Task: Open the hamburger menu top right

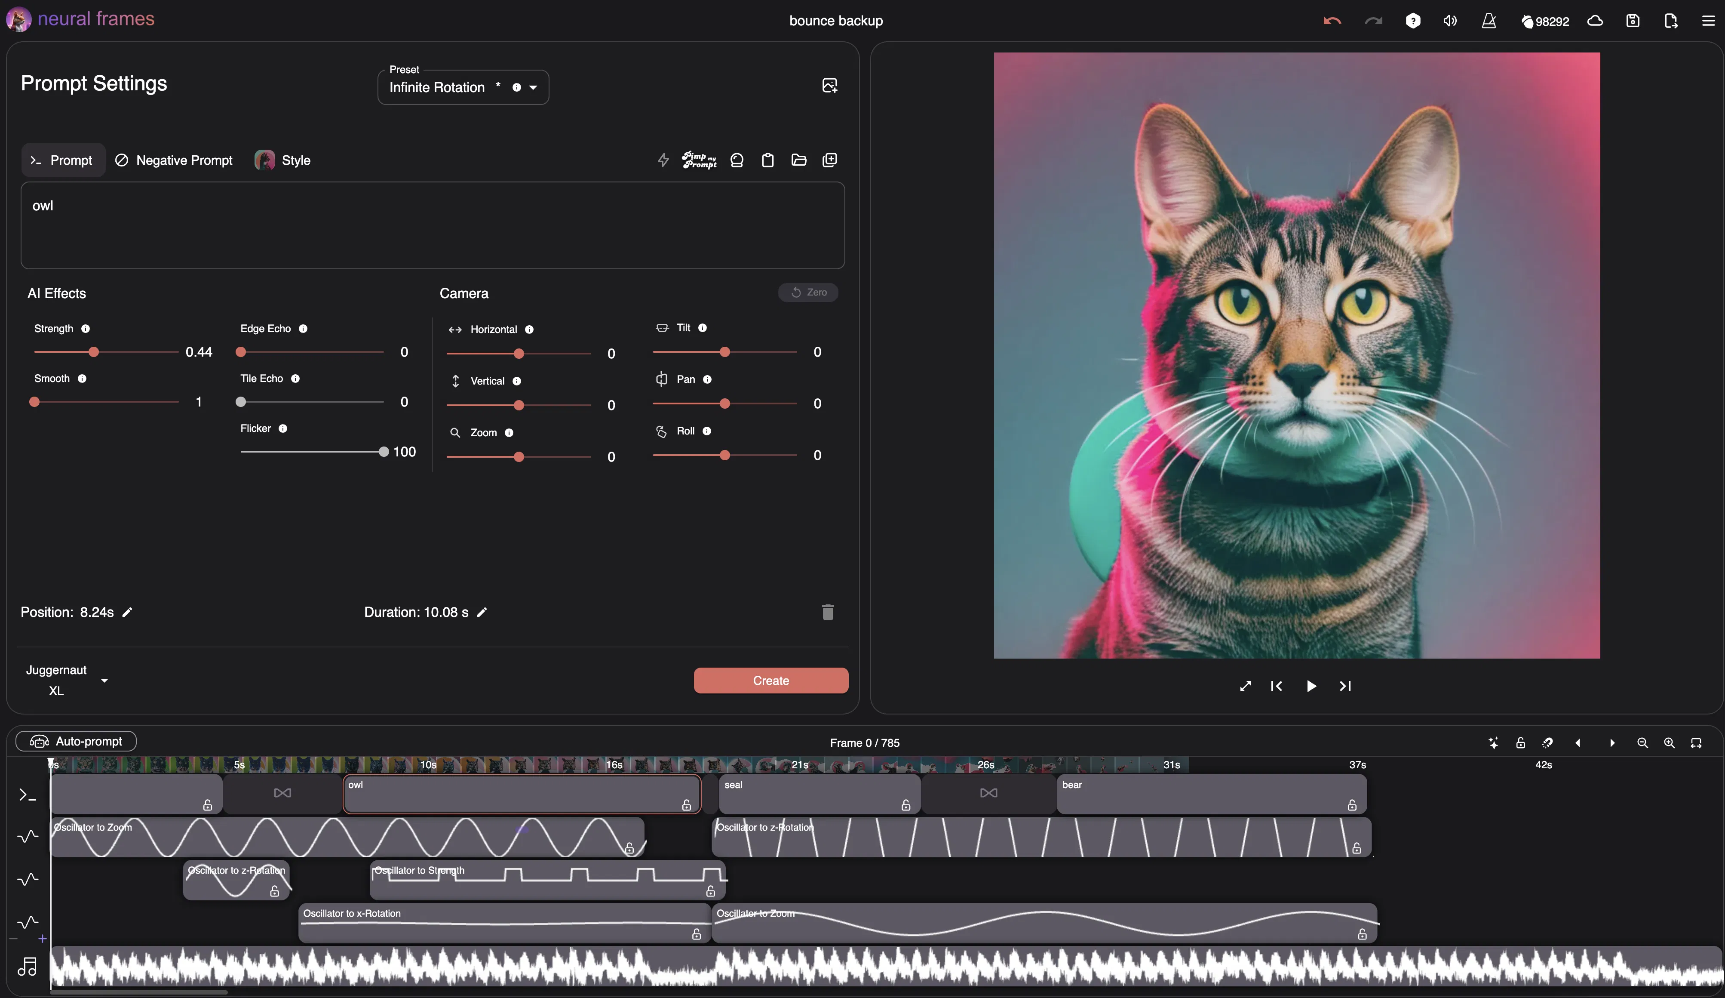Action: (1709, 21)
